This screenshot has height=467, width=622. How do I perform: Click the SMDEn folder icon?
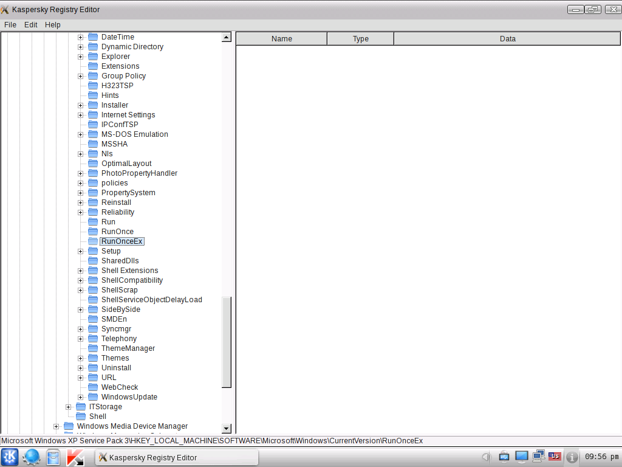tap(93, 319)
